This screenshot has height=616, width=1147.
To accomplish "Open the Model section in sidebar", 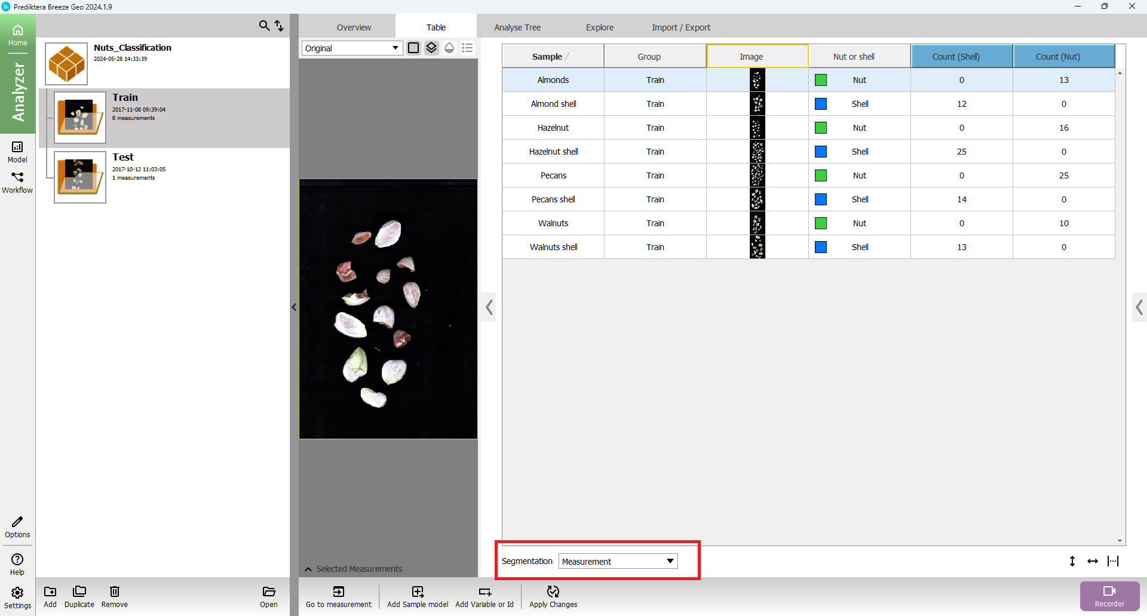I will tap(17, 152).
